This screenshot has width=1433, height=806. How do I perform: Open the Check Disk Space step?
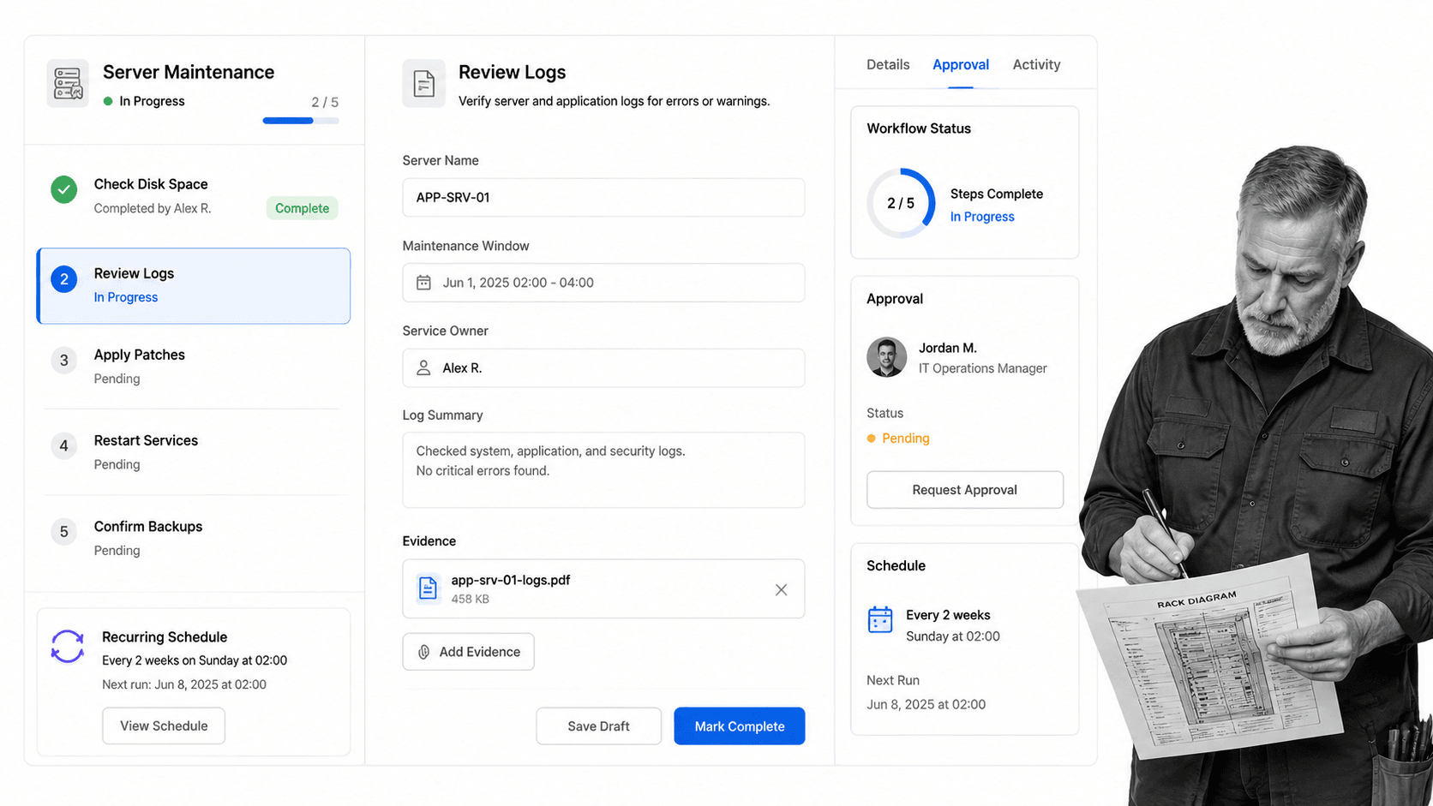coord(194,195)
